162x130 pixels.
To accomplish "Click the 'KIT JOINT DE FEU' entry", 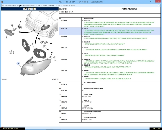I will click(x=90, y=82).
